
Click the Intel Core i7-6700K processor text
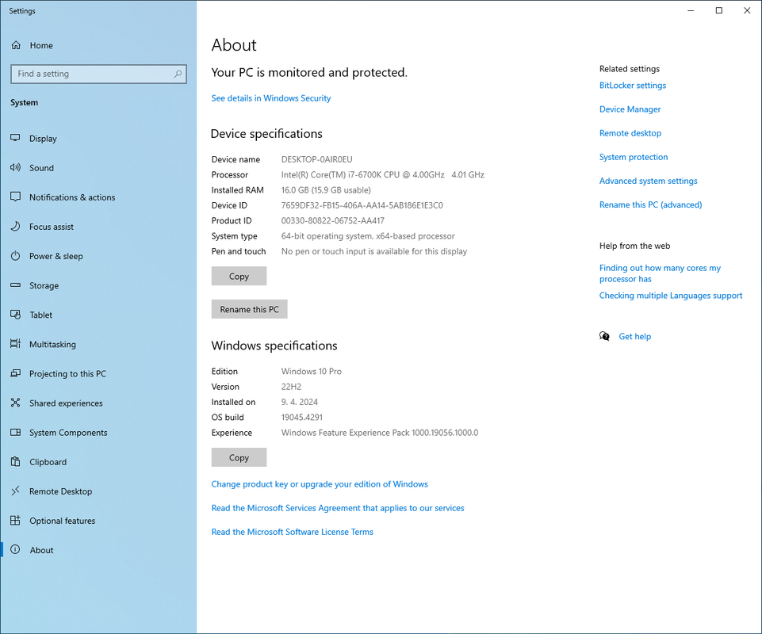[382, 174]
